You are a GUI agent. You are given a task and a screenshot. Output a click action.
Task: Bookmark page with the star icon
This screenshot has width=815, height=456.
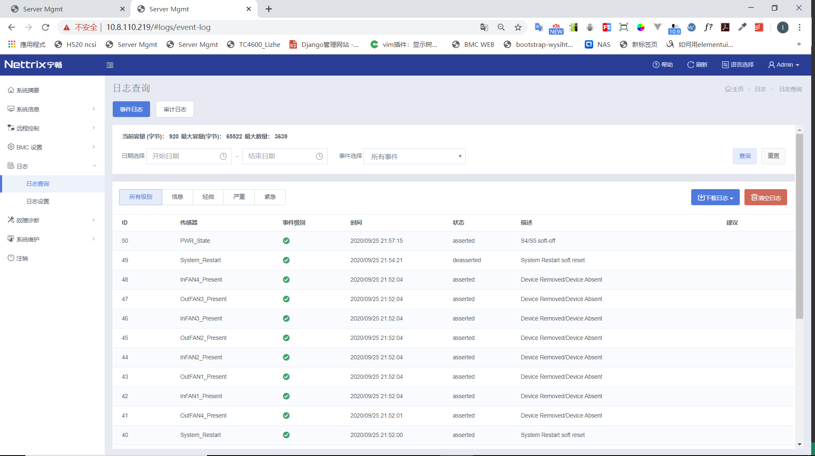click(x=518, y=27)
